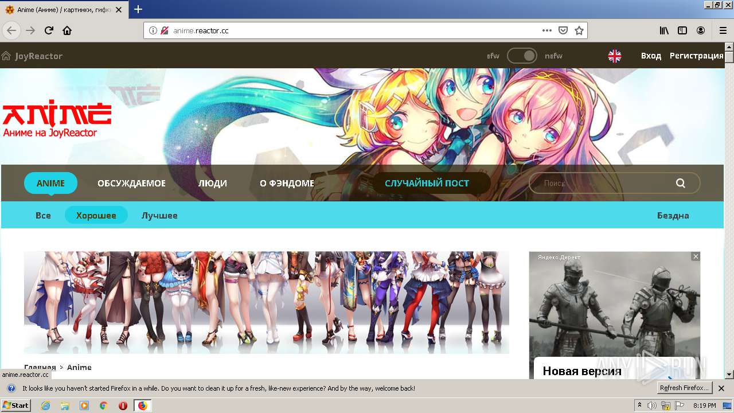
Task: Click the sfw label
Action: click(x=493, y=56)
